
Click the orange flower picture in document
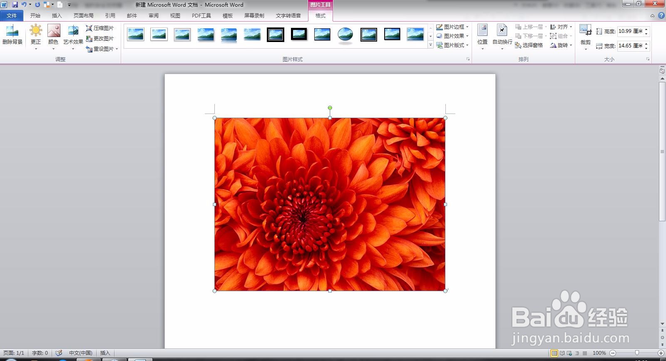330,204
